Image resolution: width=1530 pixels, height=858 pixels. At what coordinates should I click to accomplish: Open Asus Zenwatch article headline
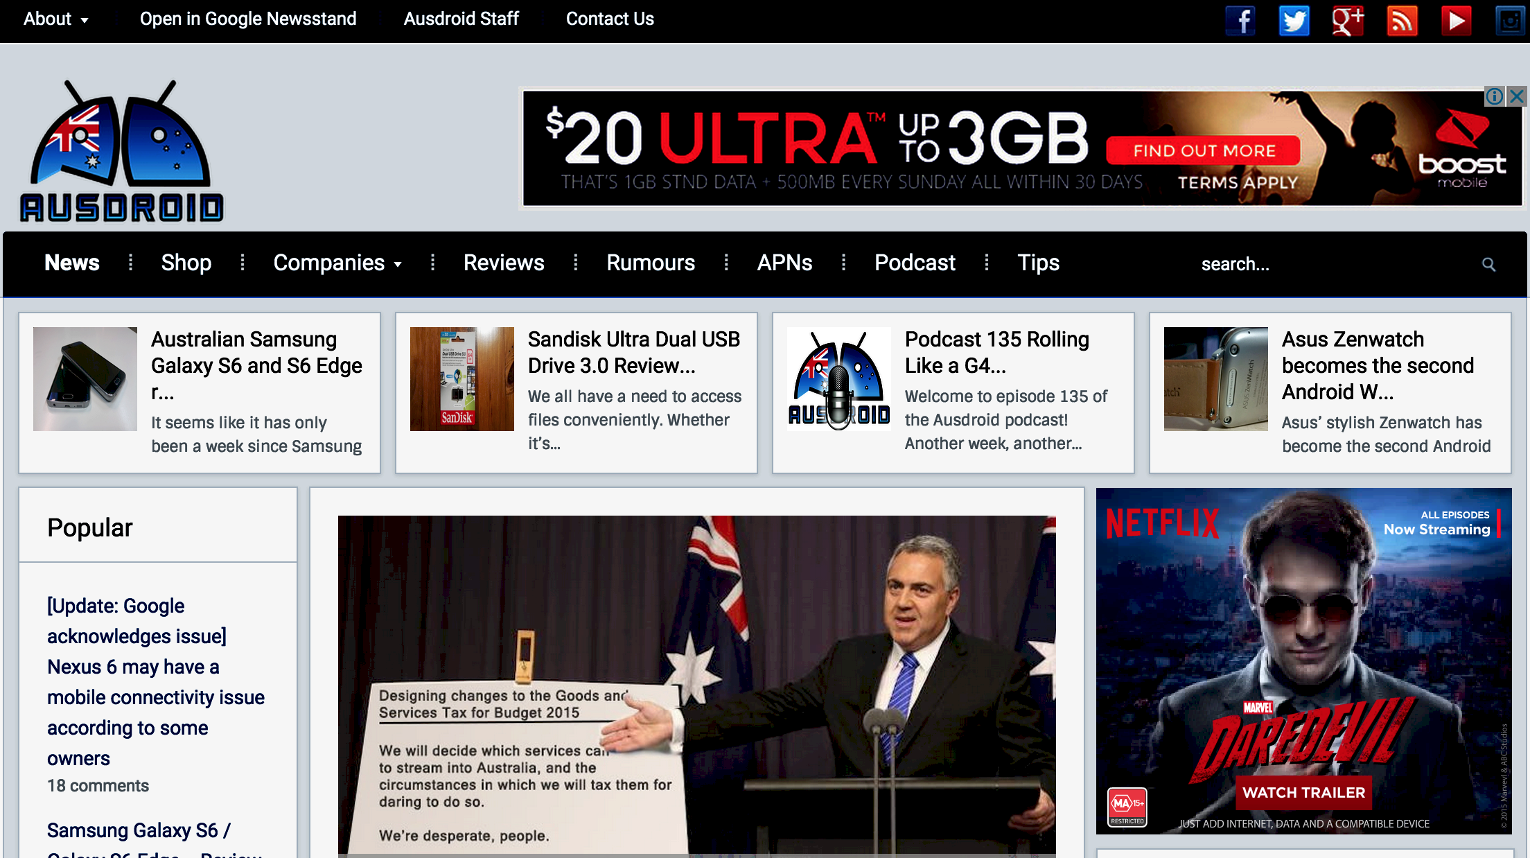click(1378, 365)
